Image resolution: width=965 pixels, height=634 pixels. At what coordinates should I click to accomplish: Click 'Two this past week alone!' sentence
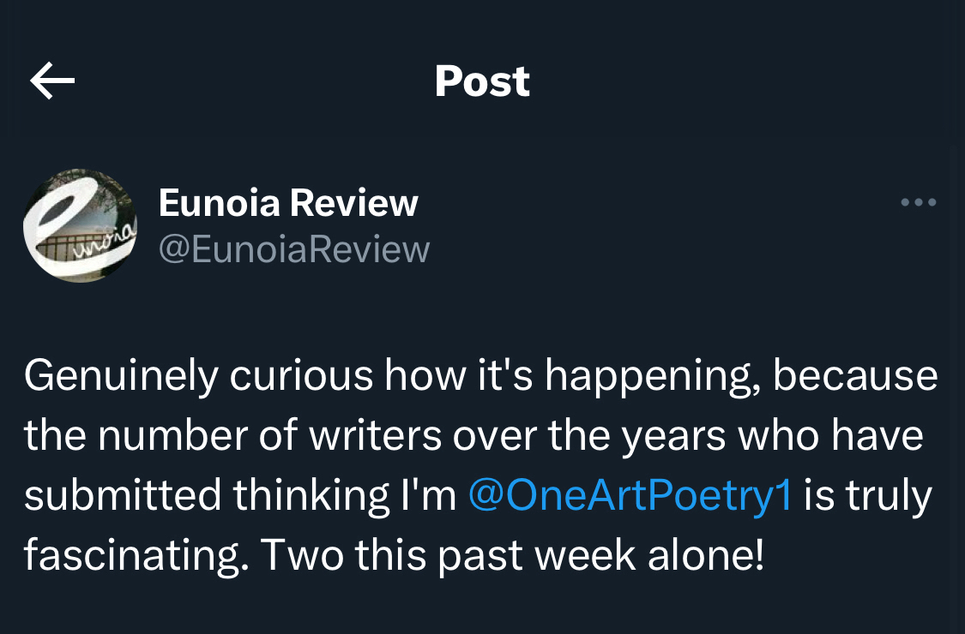511,556
